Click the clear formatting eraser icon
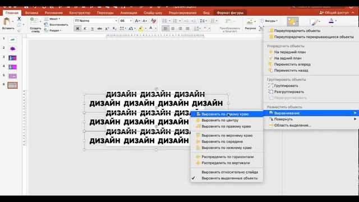The image size is (359, 202). (x=153, y=21)
